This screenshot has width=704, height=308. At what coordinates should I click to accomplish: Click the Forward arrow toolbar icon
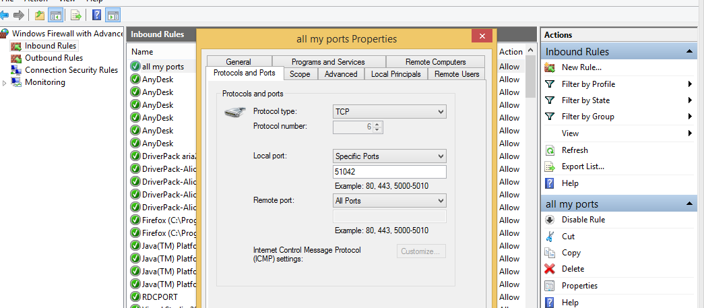click(x=18, y=16)
